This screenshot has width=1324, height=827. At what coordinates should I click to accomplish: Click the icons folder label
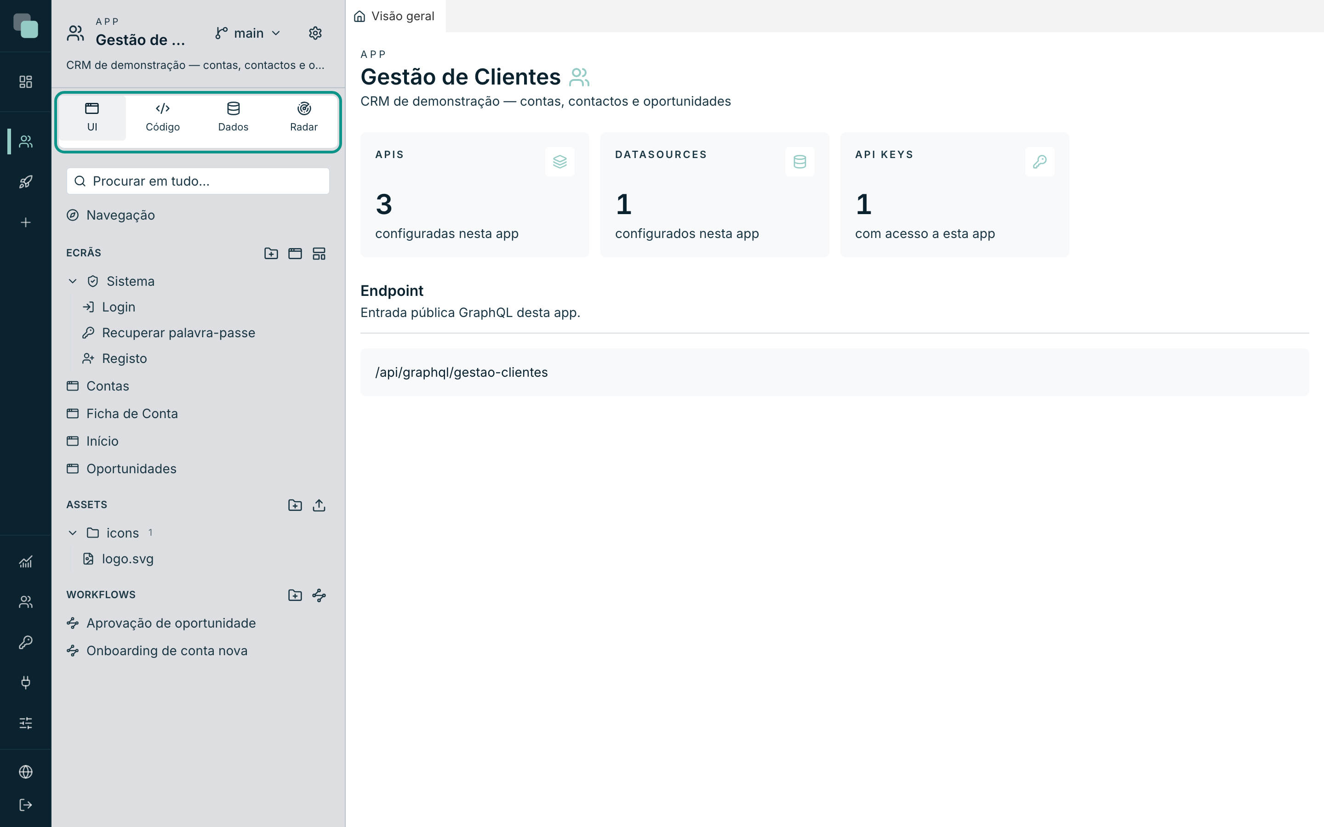123,533
